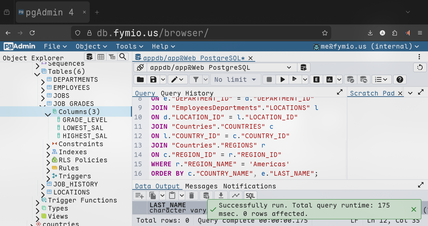Dismiss the success notification
This screenshot has width=428, height=226.
414,209
